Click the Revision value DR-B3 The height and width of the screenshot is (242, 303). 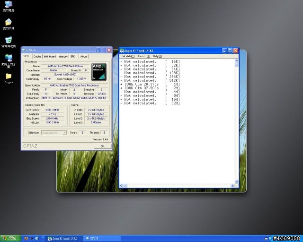(102, 94)
